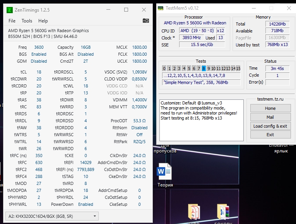Click the TestMem5 log text area
This screenshot has height=224, width=296.
pos(202,120)
